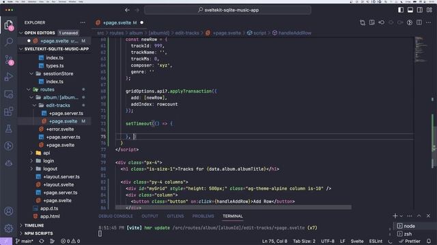Go forward using the navigation arrow
The image size is (437, 245).
click(x=137, y=10)
